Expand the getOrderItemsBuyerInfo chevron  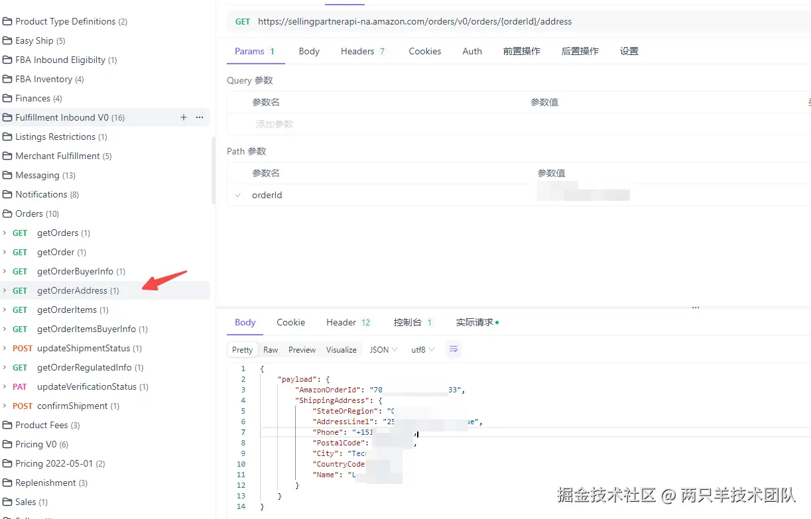[x=5, y=329]
